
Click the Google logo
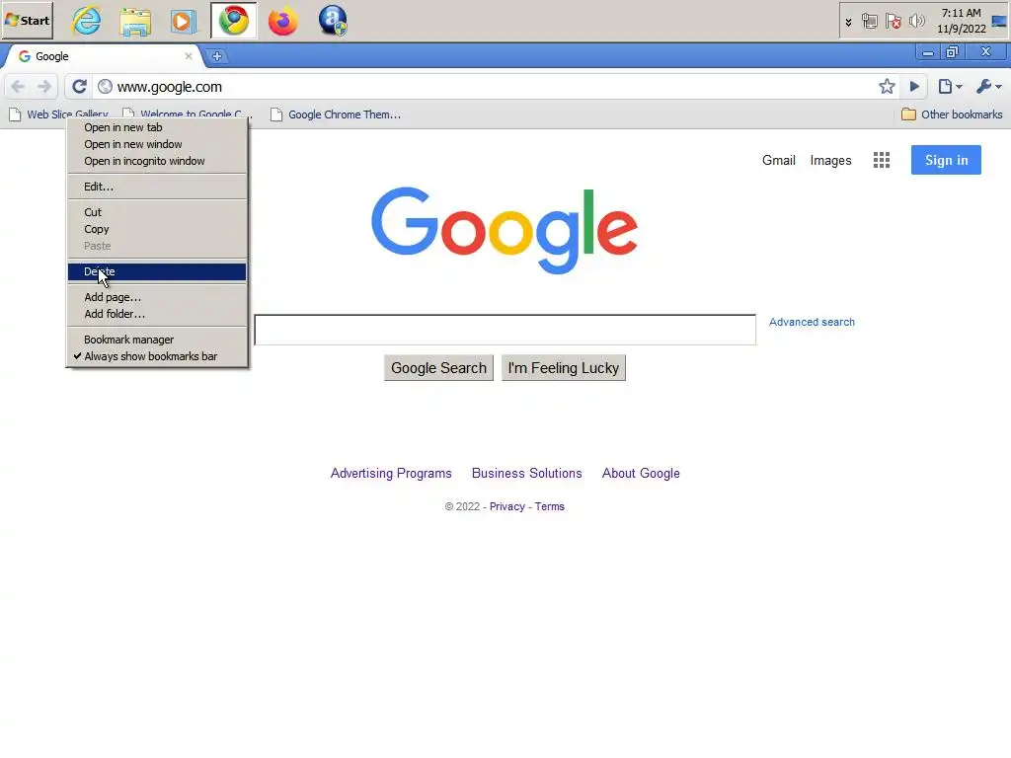[505, 231]
